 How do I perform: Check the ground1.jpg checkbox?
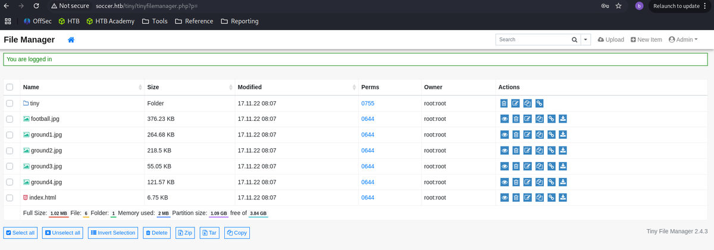pyautogui.click(x=10, y=135)
